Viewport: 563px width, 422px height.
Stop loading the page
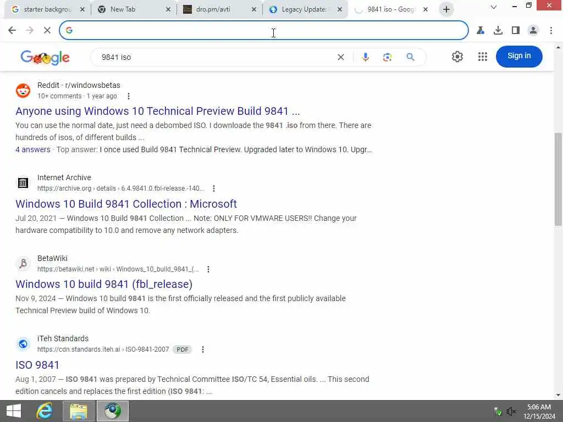click(47, 31)
